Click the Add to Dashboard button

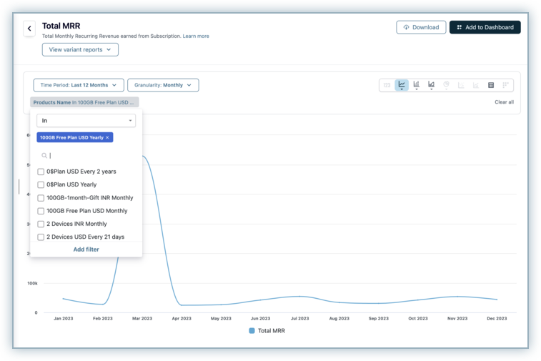click(x=485, y=27)
